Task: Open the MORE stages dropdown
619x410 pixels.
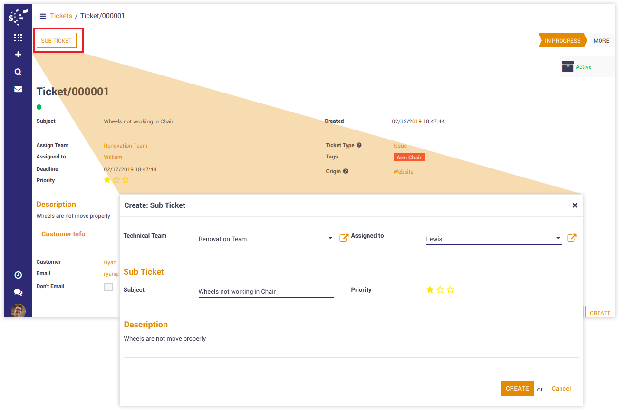Action: coord(601,41)
